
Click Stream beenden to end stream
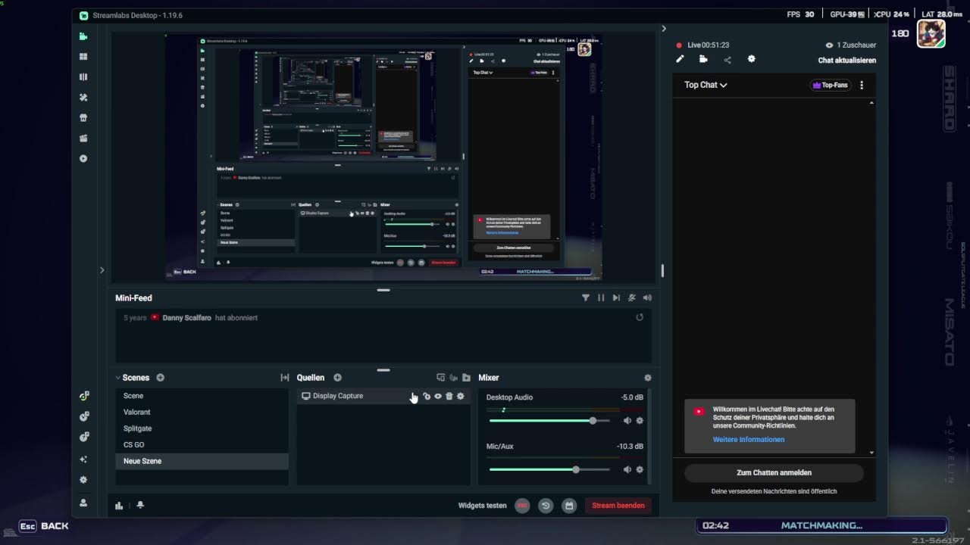[x=618, y=506]
